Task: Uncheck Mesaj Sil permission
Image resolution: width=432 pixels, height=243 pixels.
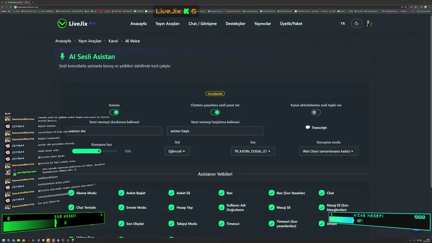Action: (272, 207)
